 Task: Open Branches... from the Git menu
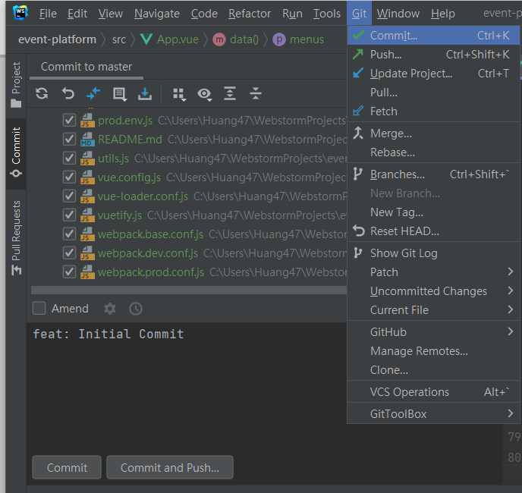tap(433, 174)
